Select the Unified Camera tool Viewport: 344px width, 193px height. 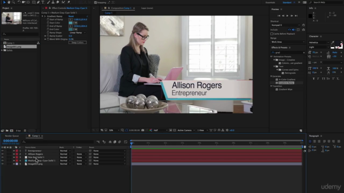24,2
